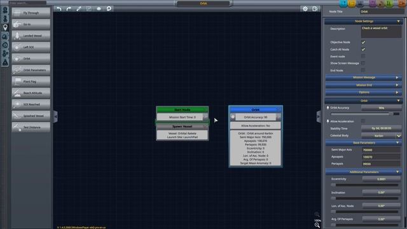Add a Left SOI node
Image resolution: width=407 pixels, height=229 pixels.
[x=31, y=47]
